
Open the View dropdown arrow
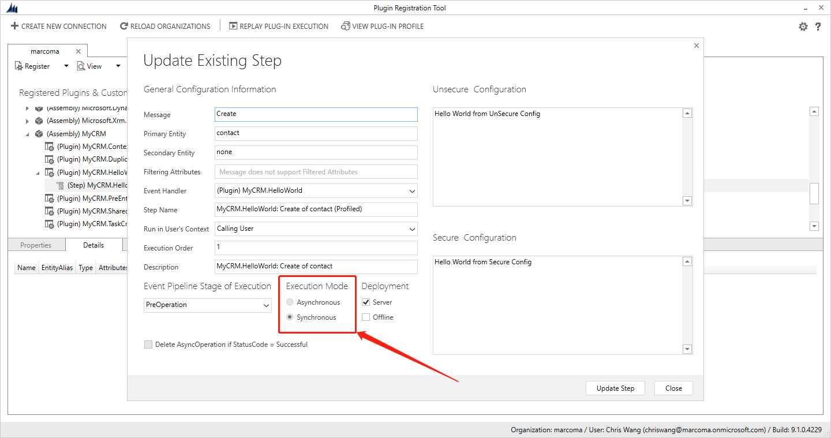coord(118,66)
